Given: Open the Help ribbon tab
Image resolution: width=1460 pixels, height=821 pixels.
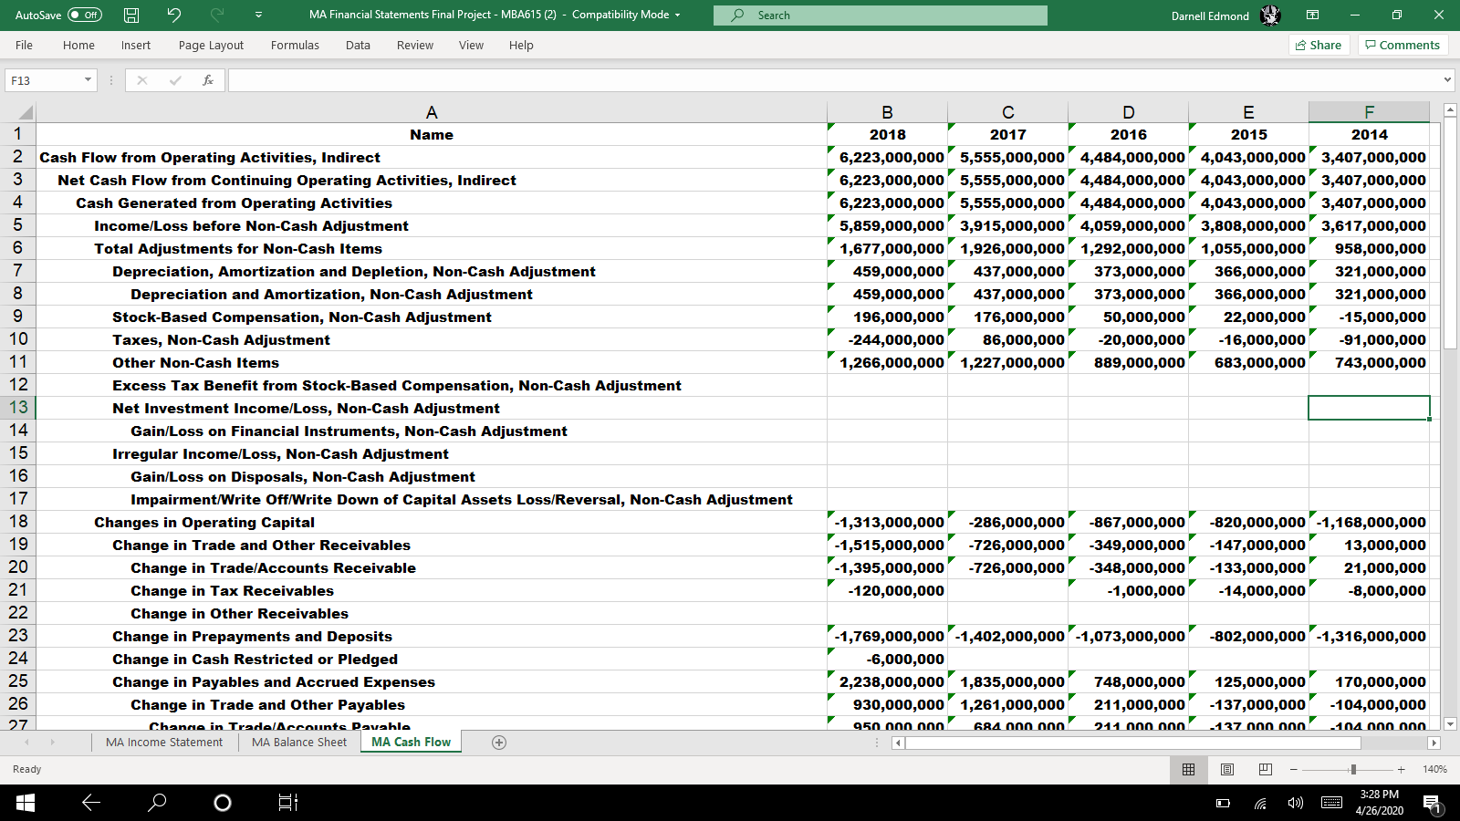Looking at the screenshot, I should pyautogui.click(x=521, y=45).
